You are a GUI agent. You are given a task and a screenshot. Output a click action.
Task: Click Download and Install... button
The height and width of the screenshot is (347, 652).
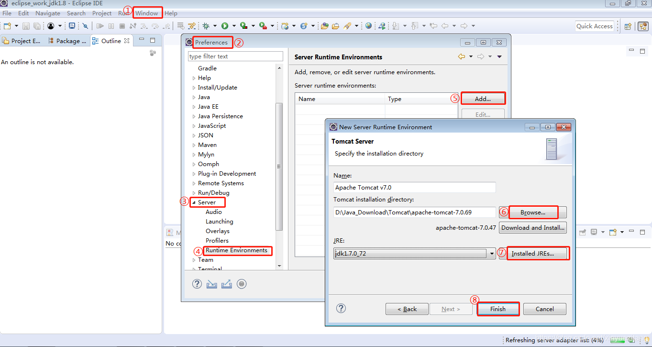click(533, 227)
